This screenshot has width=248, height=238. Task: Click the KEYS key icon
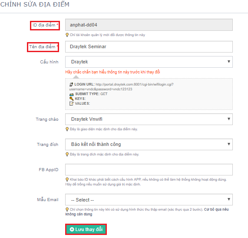click(72, 99)
